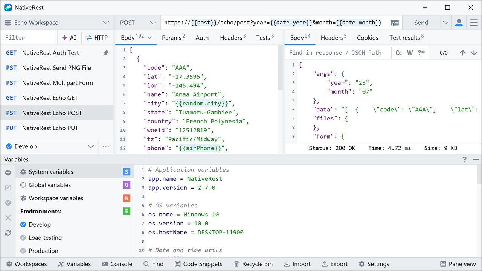Toggle regex search option in response
Image resolution: width=482 pixels, height=271 pixels.
click(x=421, y=53)
